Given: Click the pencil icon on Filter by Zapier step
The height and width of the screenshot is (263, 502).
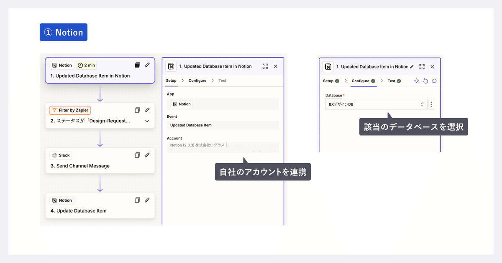Looking at the screenshot, I should click(147, 110).
